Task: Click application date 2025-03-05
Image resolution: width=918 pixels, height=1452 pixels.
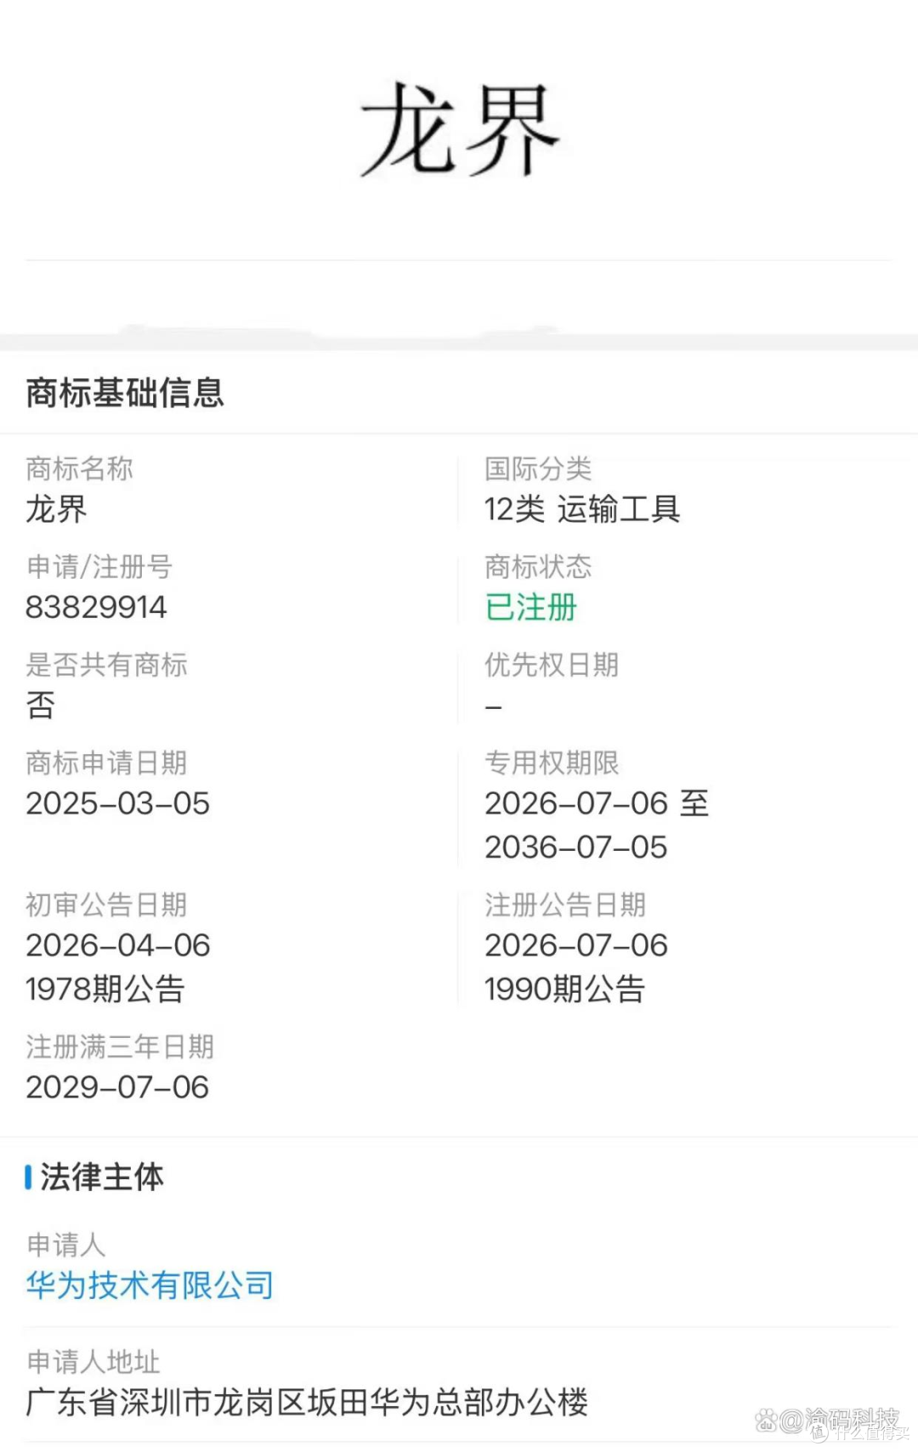Action: pyautogui.click(x=117, y=803)
